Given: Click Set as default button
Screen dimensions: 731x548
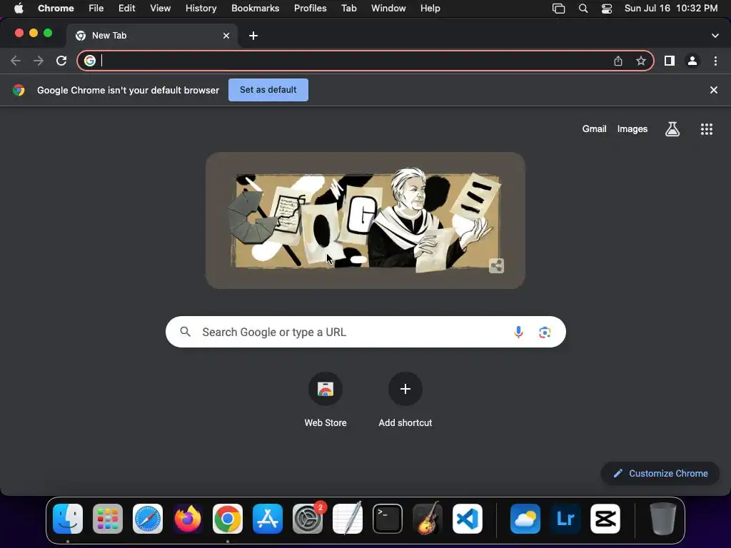Looking at the screenshot, I should [268, 90].
